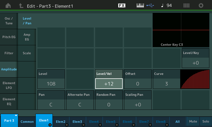Image resolution: width=212 pixels, height=127 pixels.
Task: Select the Amp EG sub-tab
Action: [x=27, y=37]
